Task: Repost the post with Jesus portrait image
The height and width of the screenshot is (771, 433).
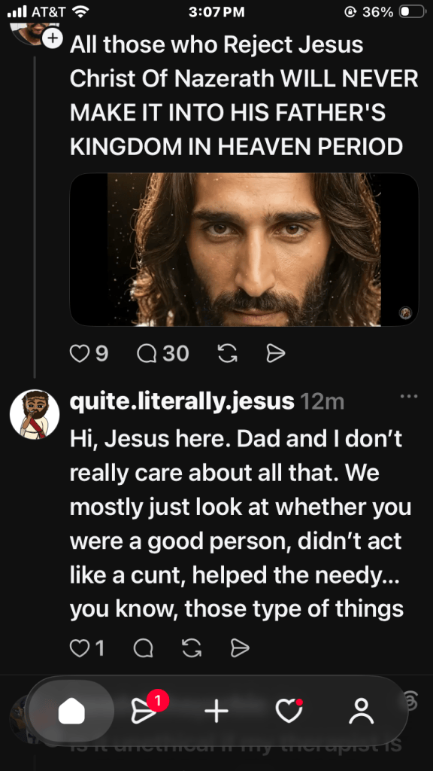Action: click(x=227, y=353)
